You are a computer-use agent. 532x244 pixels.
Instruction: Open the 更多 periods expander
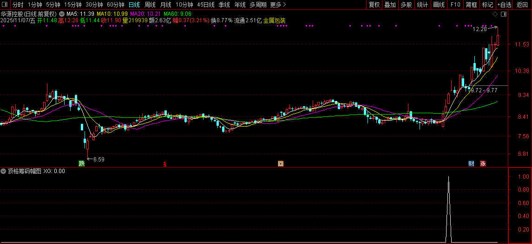tap(278, 5)
